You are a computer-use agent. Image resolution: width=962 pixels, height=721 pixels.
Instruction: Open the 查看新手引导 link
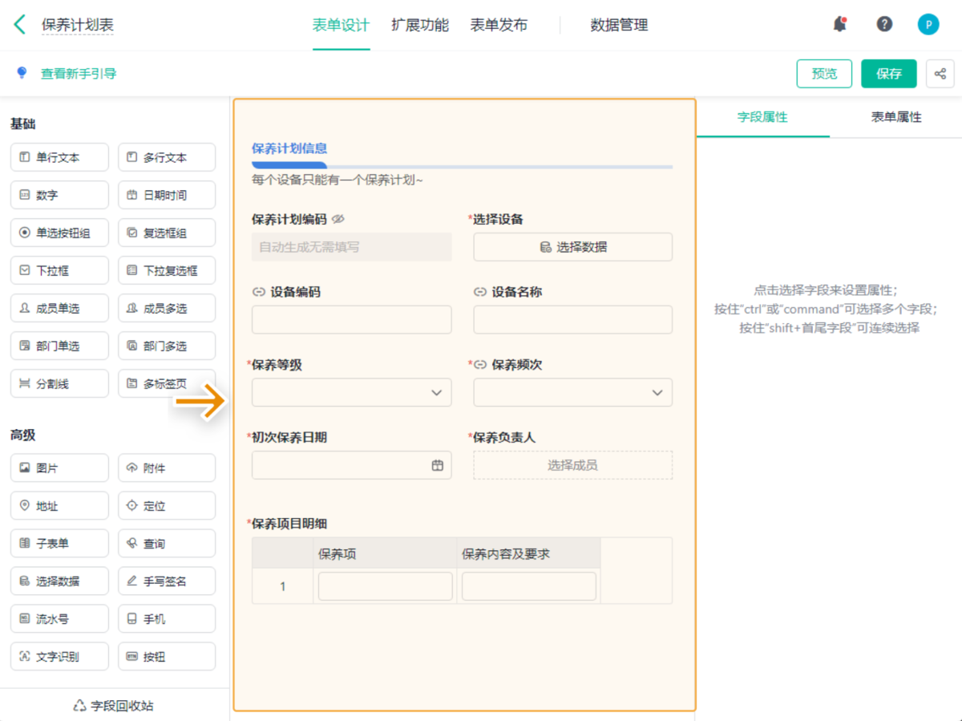tap(79, 74)
